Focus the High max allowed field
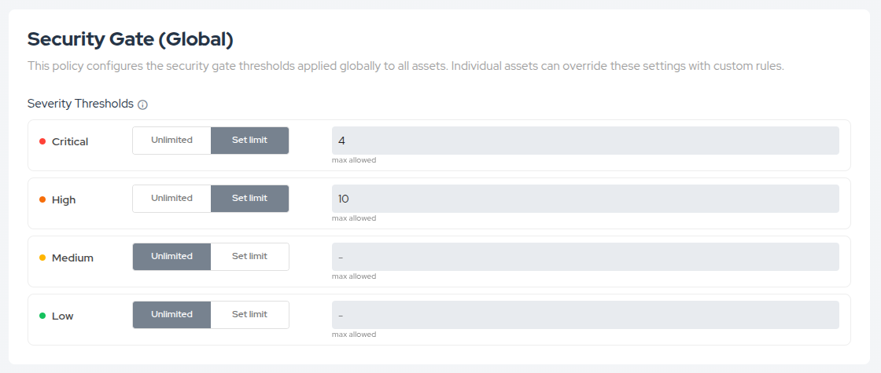Image resolution: width=881 pixels, height=373 pixels. [585, 199]
